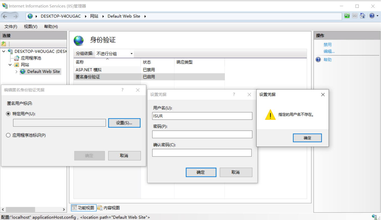Click the help icon in Actions pane
The width and height of the screenshot is (381, 220).
coord(318,59)
